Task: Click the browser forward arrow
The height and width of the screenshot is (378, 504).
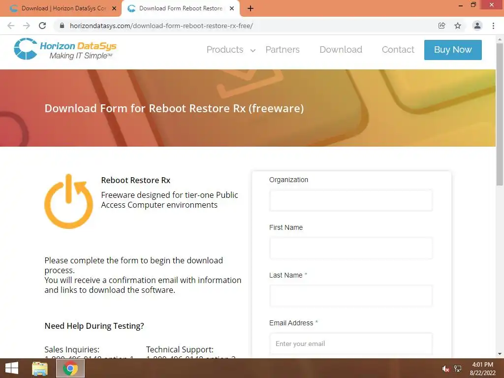Action: [27, 26]
